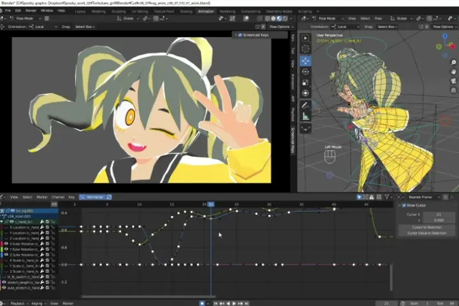
Task: Toggle visibility eye of Z Euler Rotation channel
Action: point(6,255)
